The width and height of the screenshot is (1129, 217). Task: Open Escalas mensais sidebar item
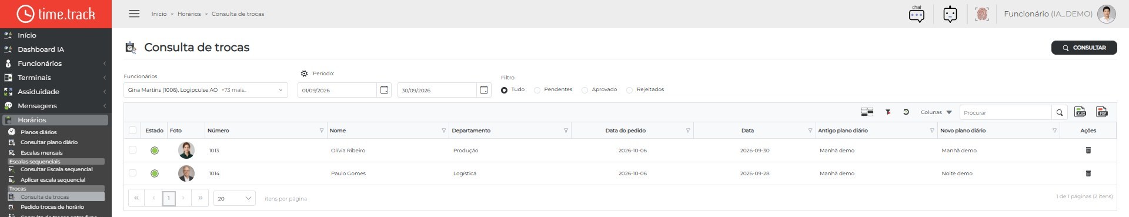coord(41,153)
